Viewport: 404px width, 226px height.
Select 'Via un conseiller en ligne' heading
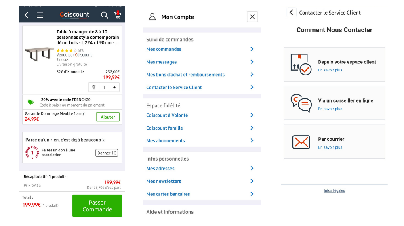(345, 100)
